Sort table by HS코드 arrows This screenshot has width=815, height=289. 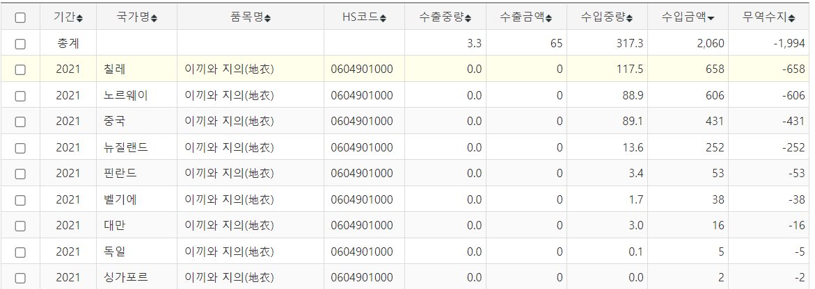383,17
